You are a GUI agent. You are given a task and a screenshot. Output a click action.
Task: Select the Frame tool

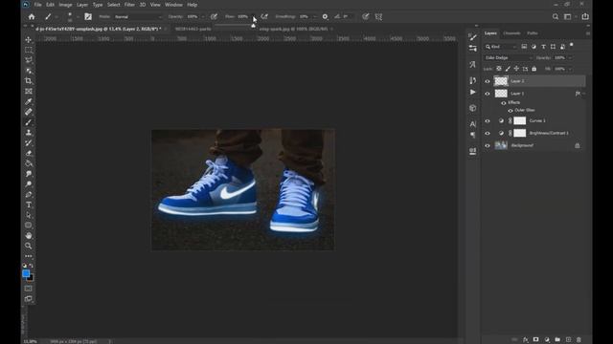[29, 92]
